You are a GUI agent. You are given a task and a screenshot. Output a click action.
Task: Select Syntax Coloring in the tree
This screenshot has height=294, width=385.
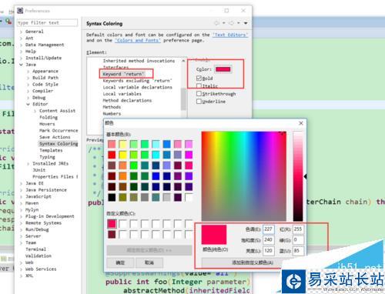point(59,144)
